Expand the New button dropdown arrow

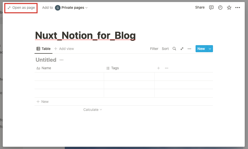click(x=210, y=49)
